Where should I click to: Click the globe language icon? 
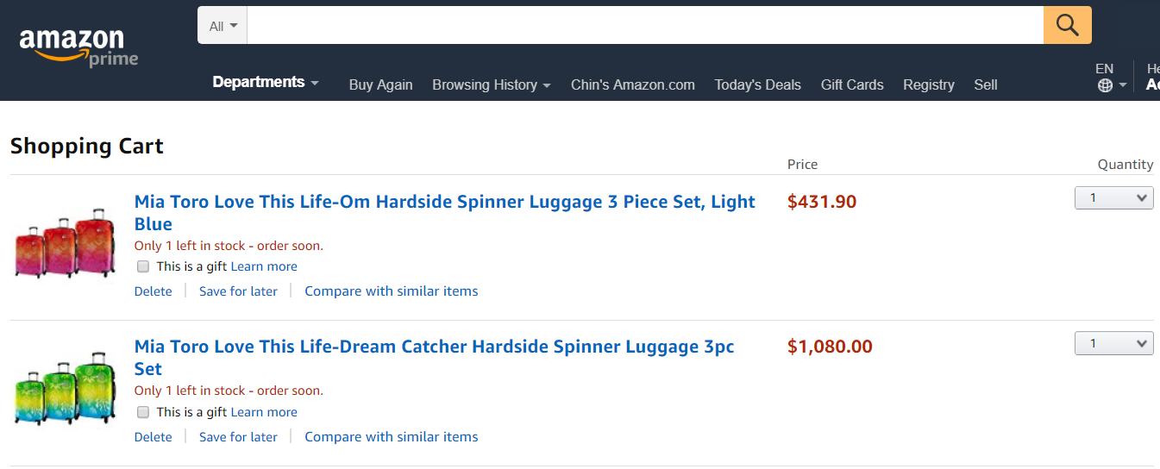(x=1105, y=85)
